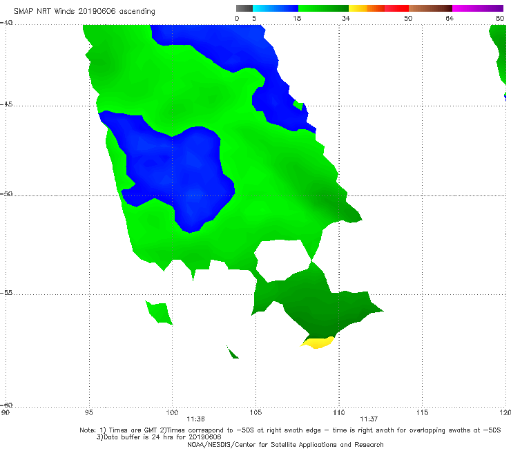The height and width of the screenshot is (449, 511).
Task: Click the longitude label '110'
Action: click(x=339, y=413)
